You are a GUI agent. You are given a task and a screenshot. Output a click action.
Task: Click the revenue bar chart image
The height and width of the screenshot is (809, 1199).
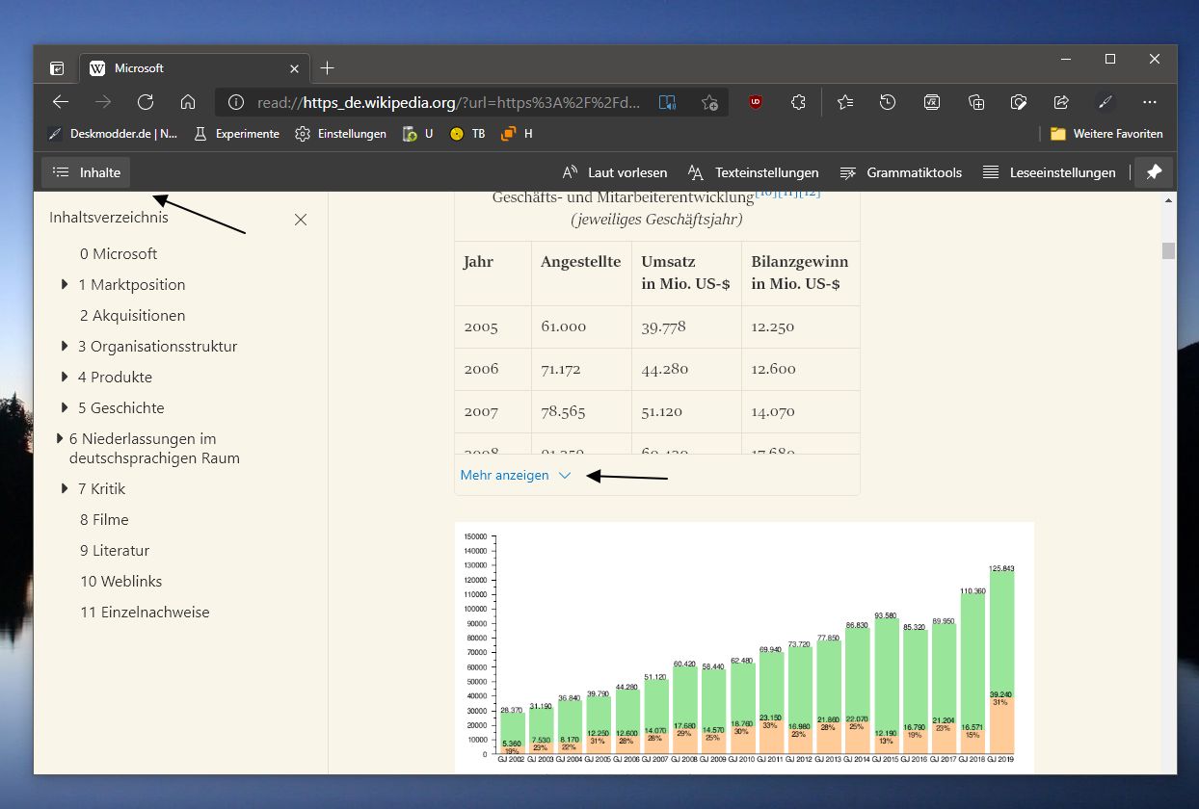click(744, 647)
